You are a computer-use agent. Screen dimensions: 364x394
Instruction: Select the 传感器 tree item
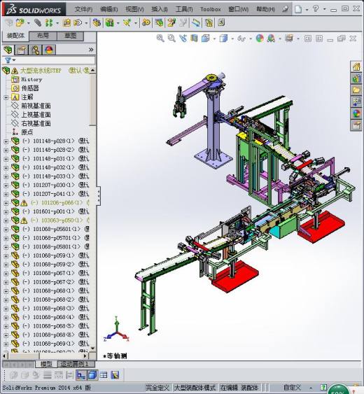click(25, 88)
